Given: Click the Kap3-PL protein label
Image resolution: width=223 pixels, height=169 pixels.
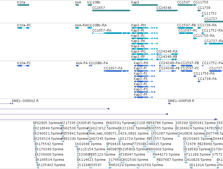Looking at the screenshot, I should tap(140, 84).
